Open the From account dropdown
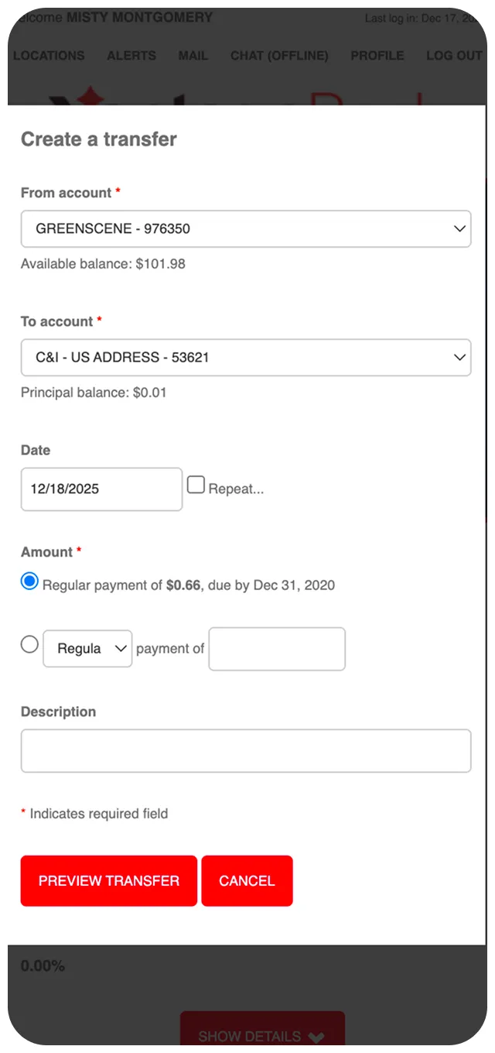Viewport: 495px width, 1053px height. pyautogui.click(x=245, y=229)
